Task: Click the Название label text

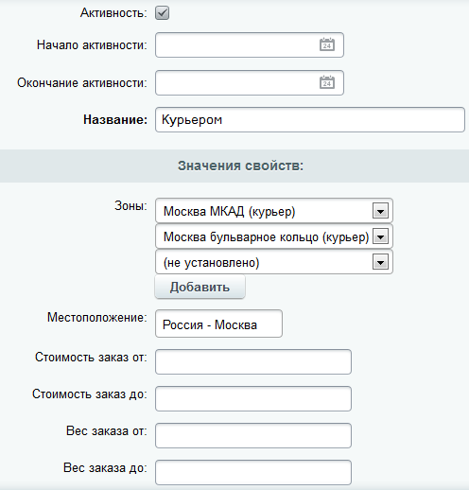Action: tap(115, 120)
